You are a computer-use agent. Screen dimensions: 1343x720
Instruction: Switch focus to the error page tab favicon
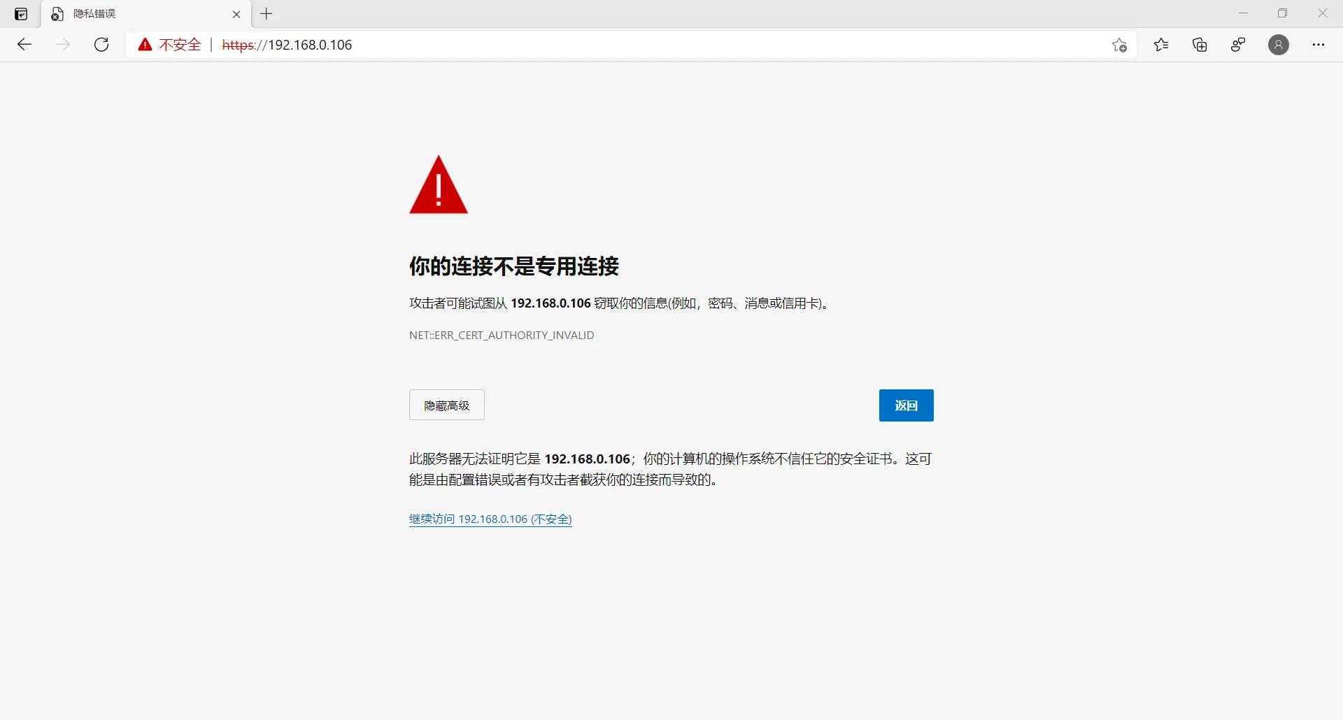click(57, 13)
